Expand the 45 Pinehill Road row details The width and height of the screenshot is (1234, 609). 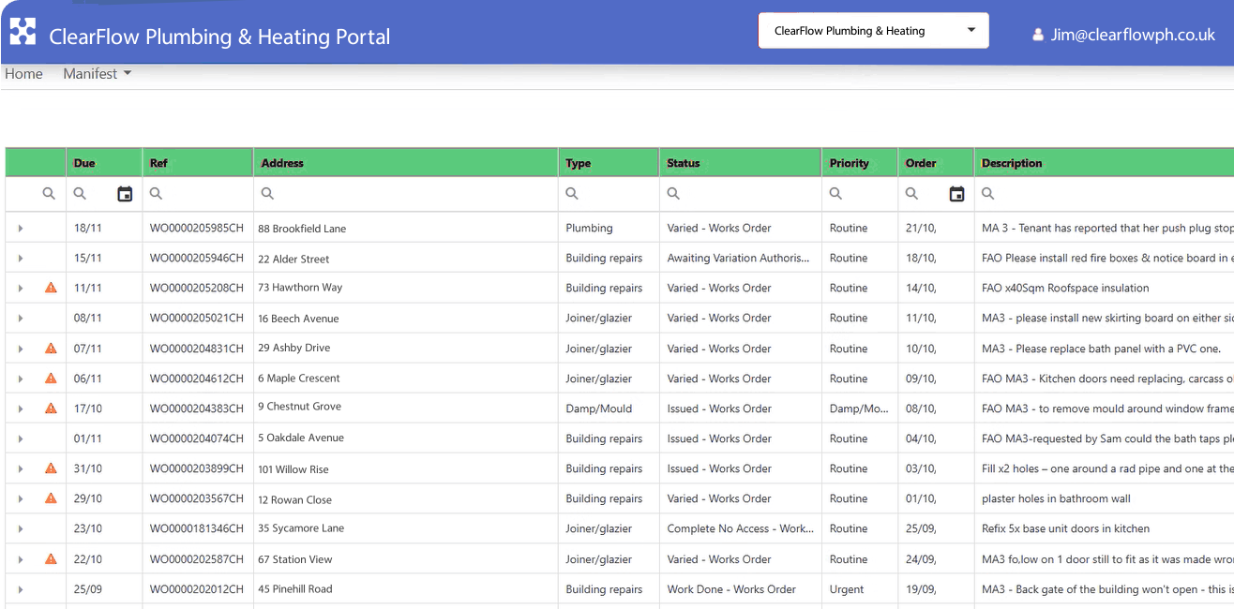click(x=21, y=589)
